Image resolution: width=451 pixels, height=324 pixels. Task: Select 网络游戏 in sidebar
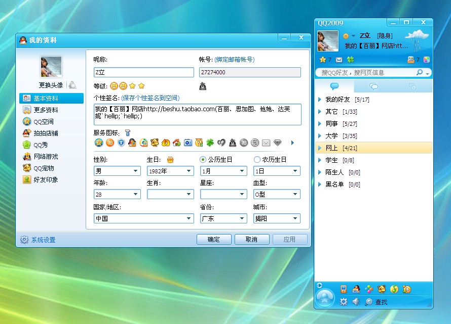(41, 156)
